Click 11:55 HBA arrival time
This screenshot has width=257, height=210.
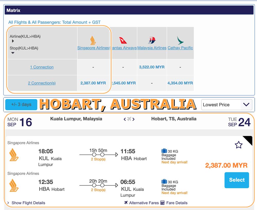tap(128, 151)
